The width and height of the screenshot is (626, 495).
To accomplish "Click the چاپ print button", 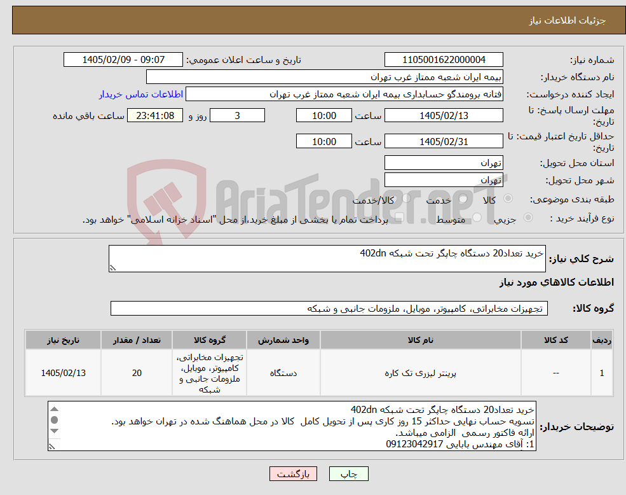I will [x=348, y=474].
